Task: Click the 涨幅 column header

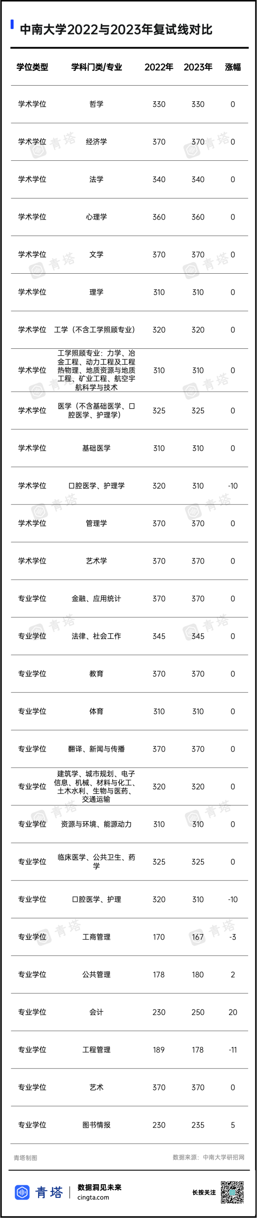Action: coord(233,67)
